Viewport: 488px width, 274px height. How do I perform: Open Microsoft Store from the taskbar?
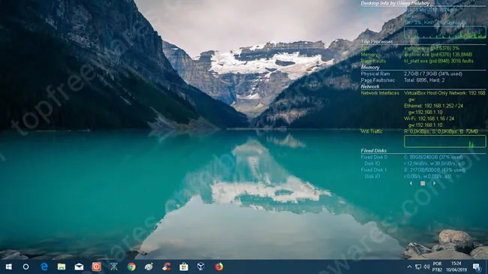[184, 266]
